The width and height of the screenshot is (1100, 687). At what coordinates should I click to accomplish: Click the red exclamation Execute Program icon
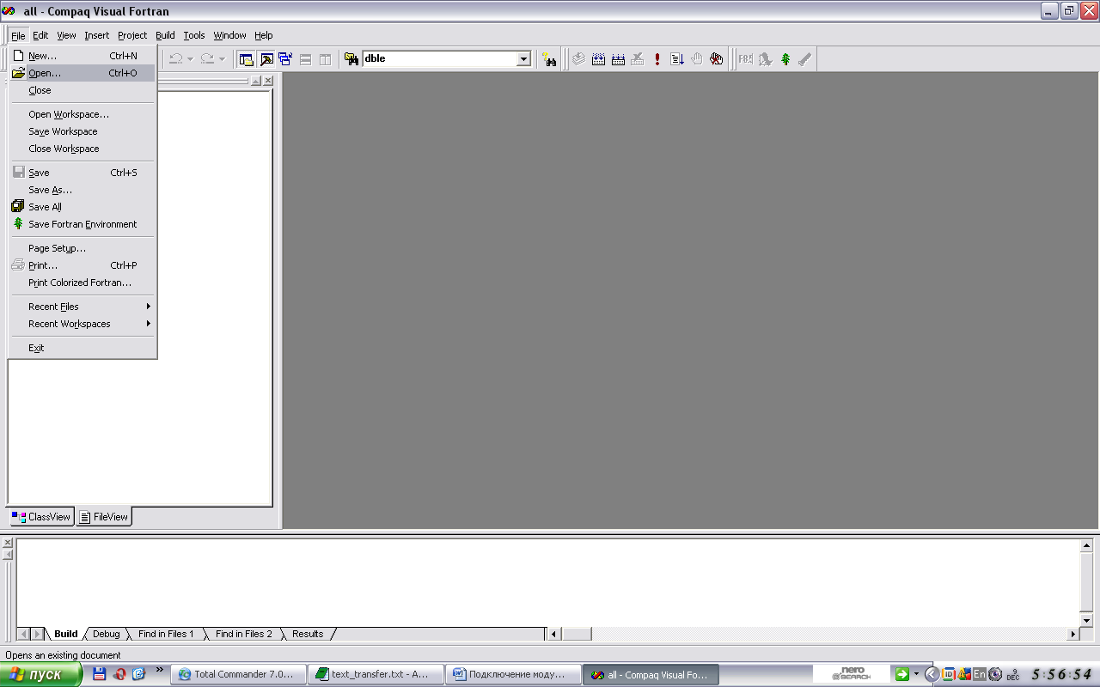(x=657, y=59)
